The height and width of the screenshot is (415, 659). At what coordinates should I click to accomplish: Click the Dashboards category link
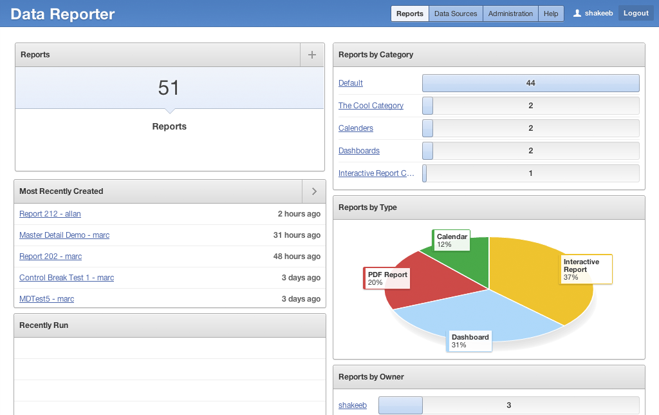coord(359,151)
